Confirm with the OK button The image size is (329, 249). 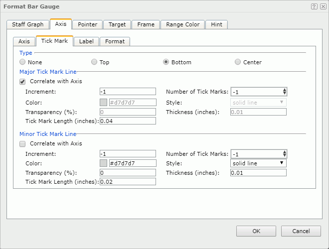(256, 231)
